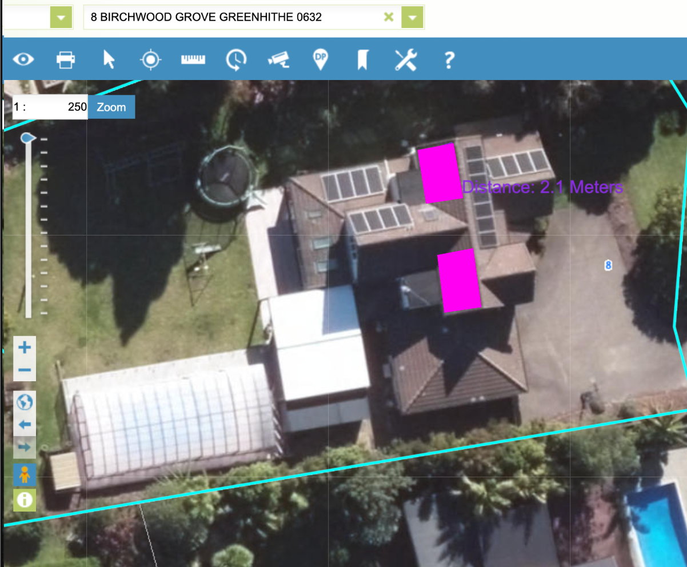687x567 pixels.
Task: Open the bookmark icon in toolbar
Action: pyautogui.click(x=362, y=59)
